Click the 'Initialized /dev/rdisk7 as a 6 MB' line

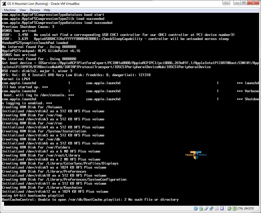point(51,151)
